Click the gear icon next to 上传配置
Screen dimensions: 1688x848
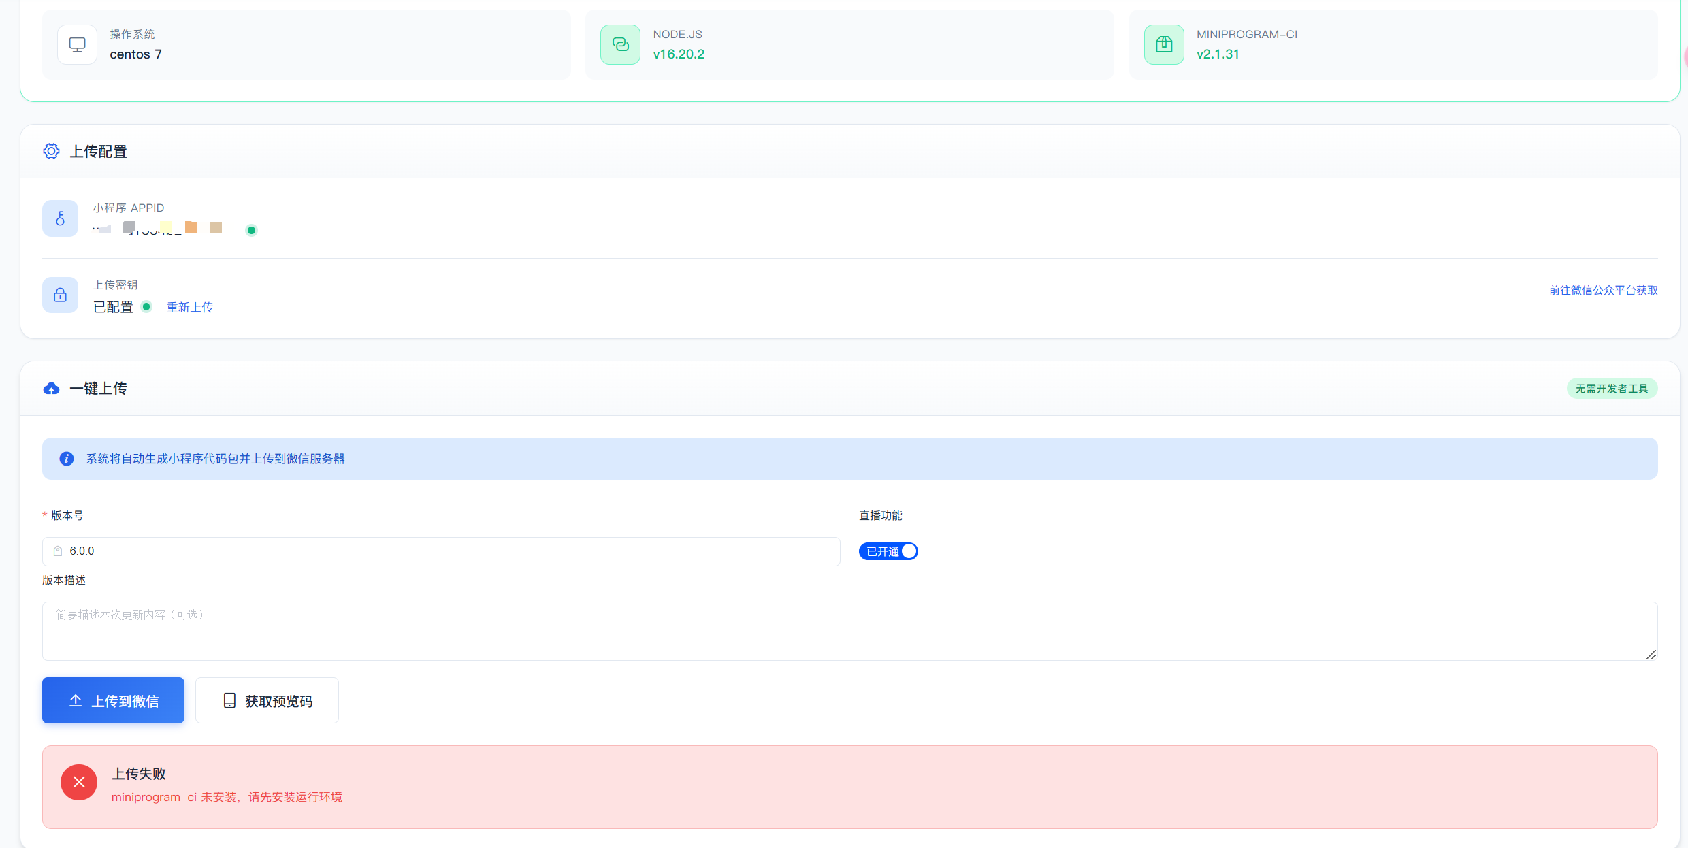point(51,151)
